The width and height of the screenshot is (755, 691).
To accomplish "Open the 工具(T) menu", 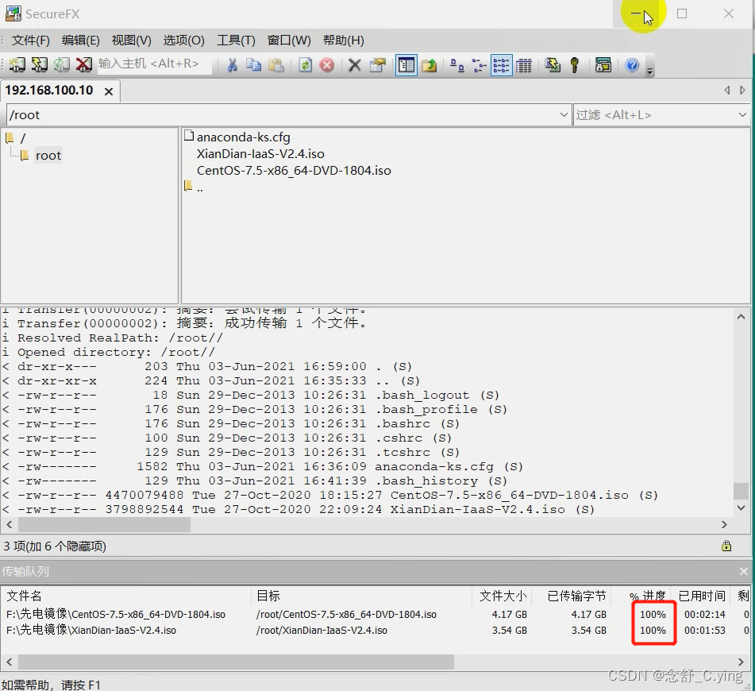I will (236, 41).
